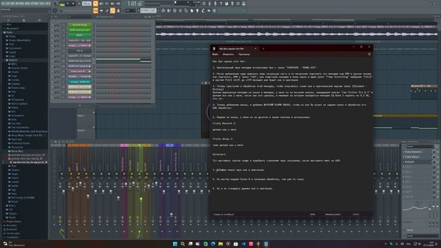Open the Fruity delay 2 mixer slot
The height and width of the screenshot is (248, 441).
click(x=416, y=157)
